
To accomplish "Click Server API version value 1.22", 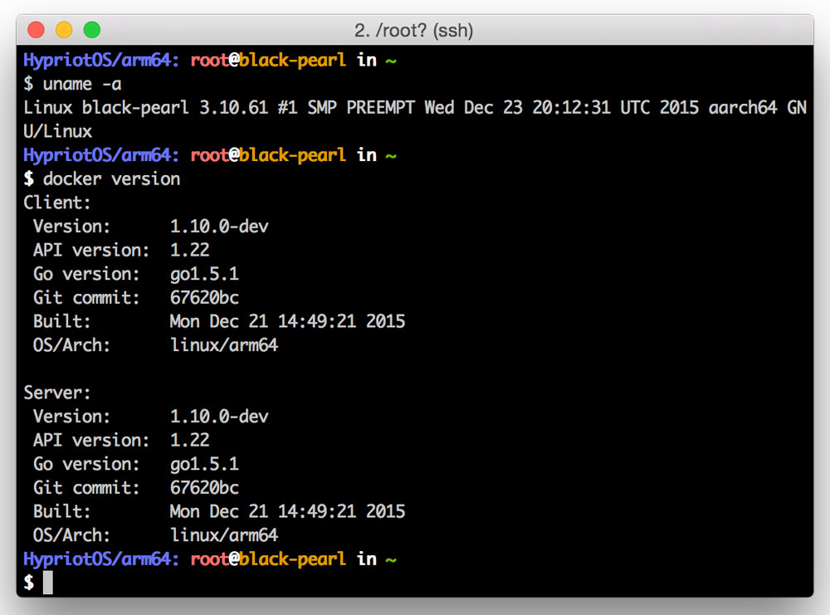I will pyautogui.click(x=189, y=440).
